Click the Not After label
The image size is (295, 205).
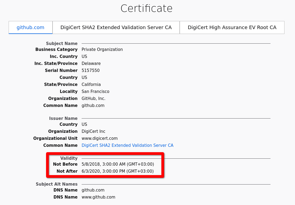pyautogui.click(x=67, y=171)
